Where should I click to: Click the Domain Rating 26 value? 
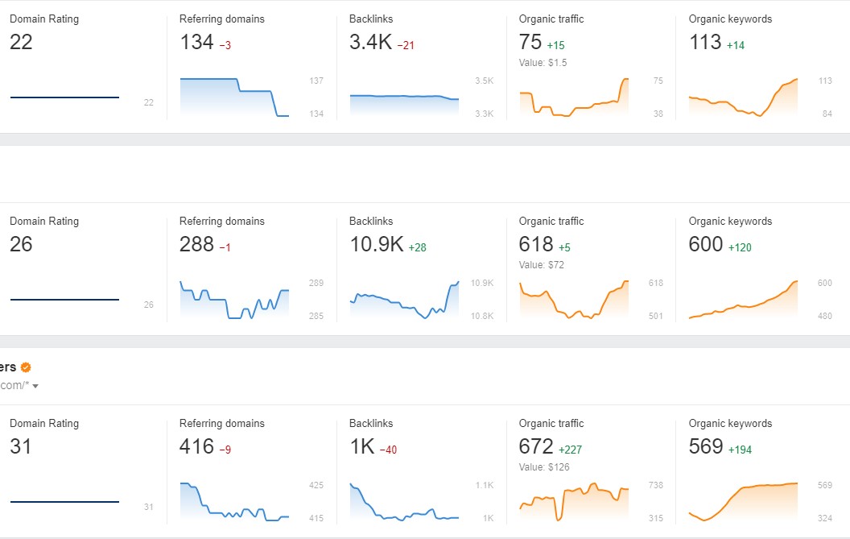click(21, 245)
